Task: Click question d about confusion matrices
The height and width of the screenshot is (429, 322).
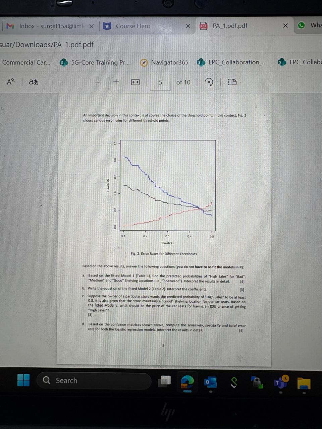Action: coord(164,327)
